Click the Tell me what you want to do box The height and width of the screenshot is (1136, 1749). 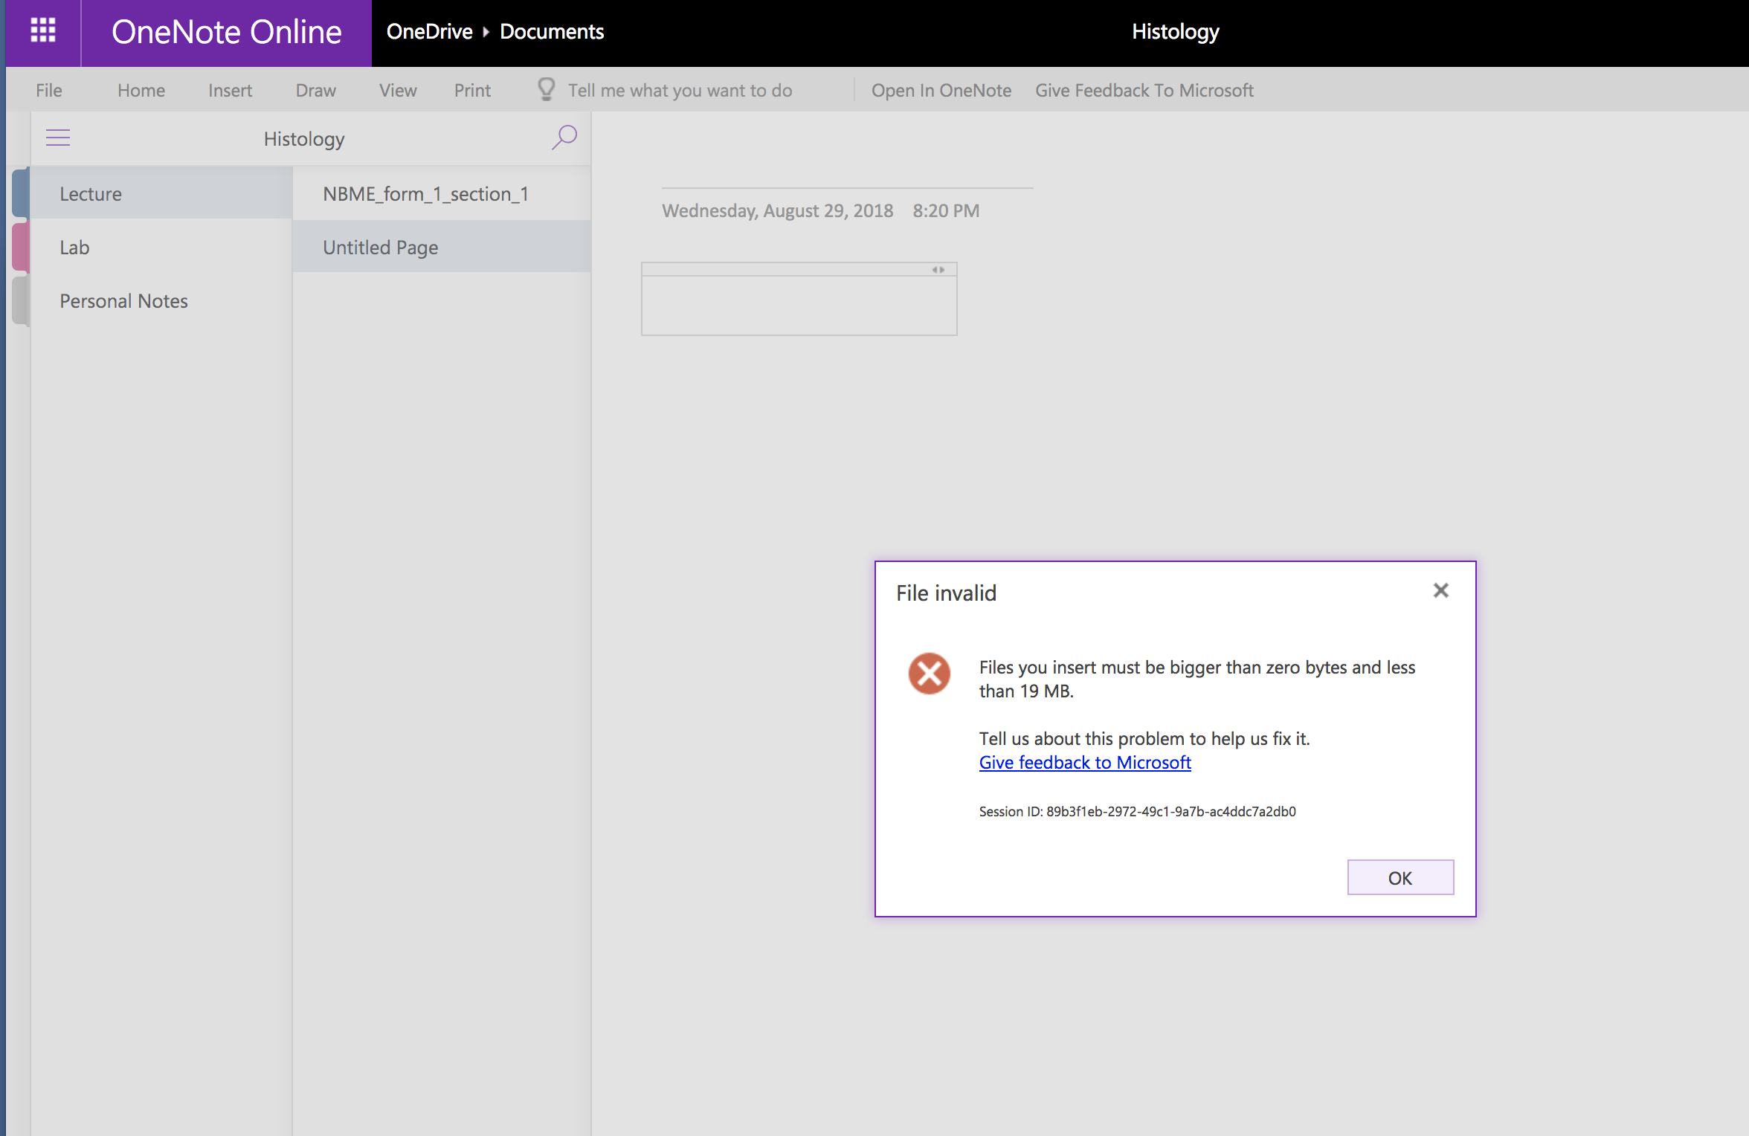coord(680,90)
